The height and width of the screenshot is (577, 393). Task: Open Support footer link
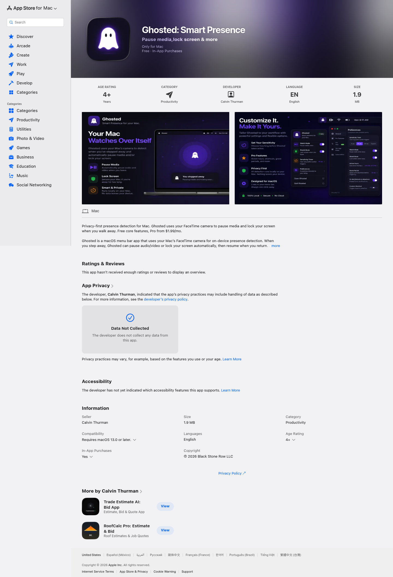[187, 572]
